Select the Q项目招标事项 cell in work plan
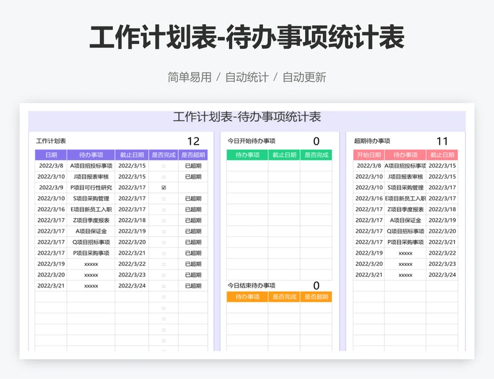The image size is (494, 379). pos(91,242)
